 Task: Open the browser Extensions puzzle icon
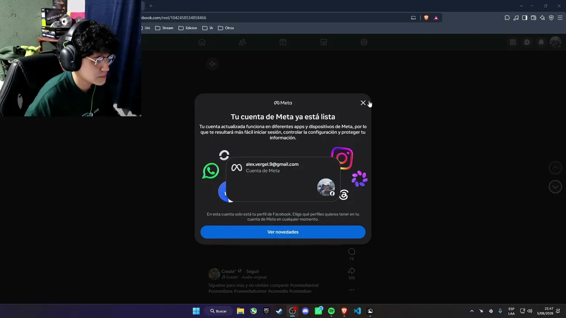(507, 18)
